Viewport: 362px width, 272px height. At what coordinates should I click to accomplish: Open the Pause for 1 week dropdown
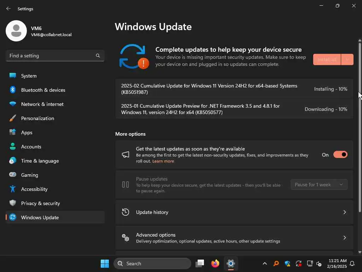(x=319, y=185)
